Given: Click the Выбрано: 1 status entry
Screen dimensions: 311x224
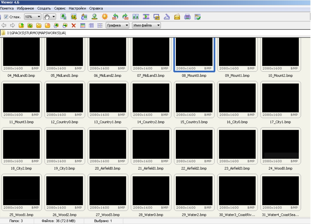Looking at the screenshot, I should 103,221.
